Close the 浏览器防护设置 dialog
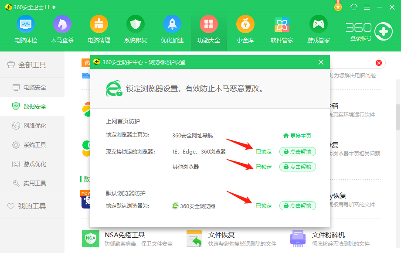 tap(321, 62)
